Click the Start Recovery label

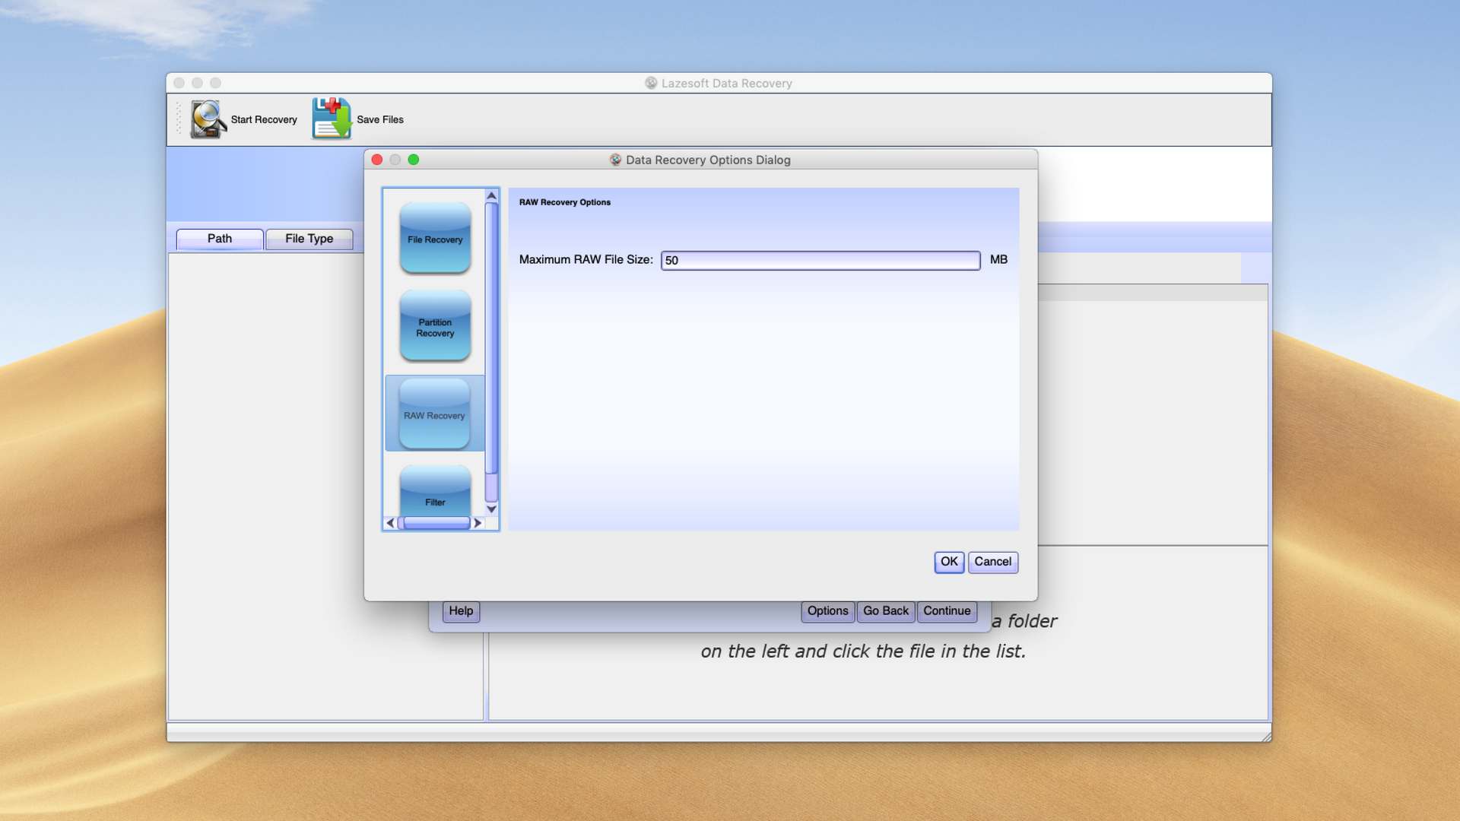264,119
